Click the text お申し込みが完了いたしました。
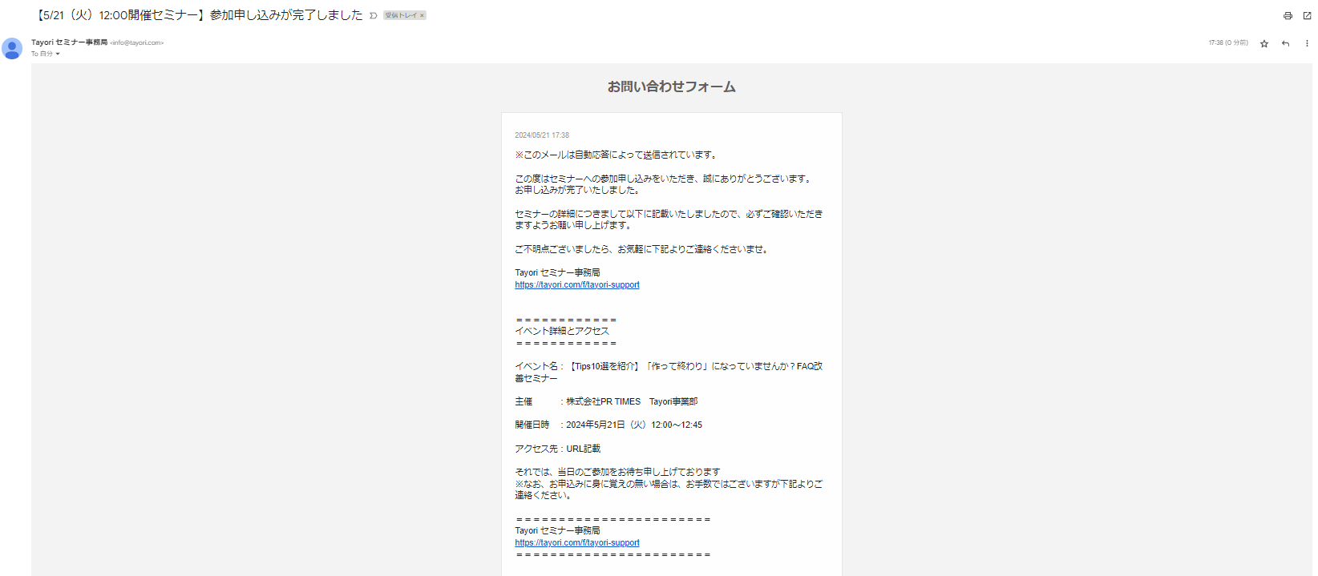The width and height of the screenshot is (1318, 576). tap(577, 190)
